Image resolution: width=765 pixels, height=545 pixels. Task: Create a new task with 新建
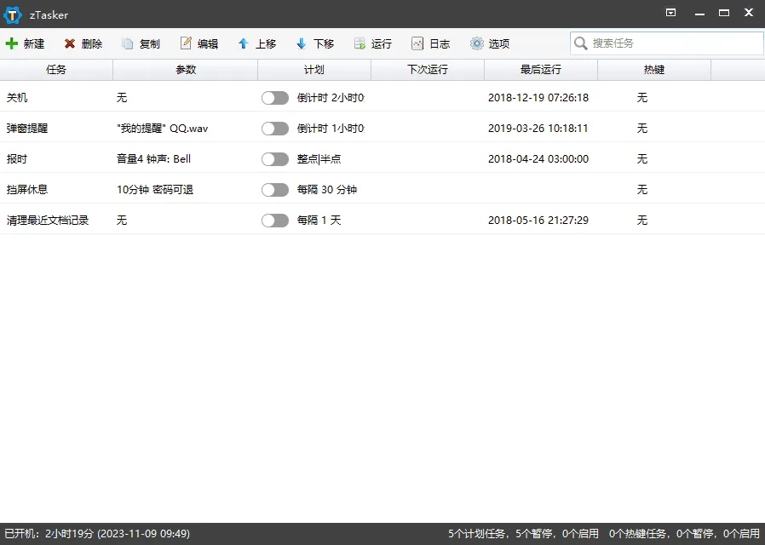pyautogui.click(x=26, y=43)
